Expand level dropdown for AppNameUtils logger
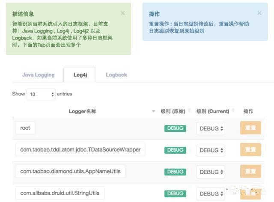 tap(211, 172)
